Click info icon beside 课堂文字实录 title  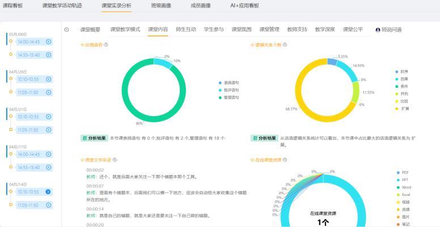[x=115, y=160]
